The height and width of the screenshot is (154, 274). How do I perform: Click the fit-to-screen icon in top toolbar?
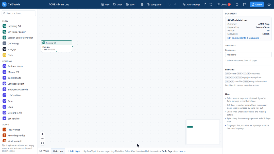211,4
